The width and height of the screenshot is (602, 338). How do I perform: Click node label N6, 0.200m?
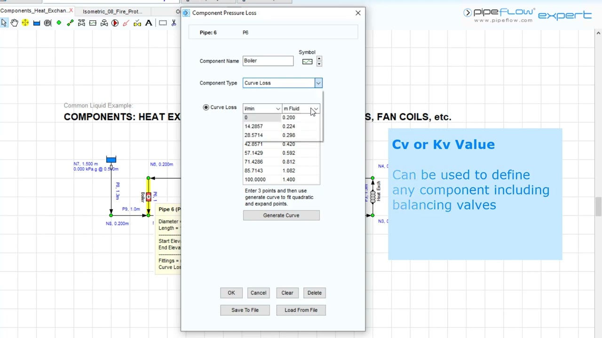tap(161, 164)
